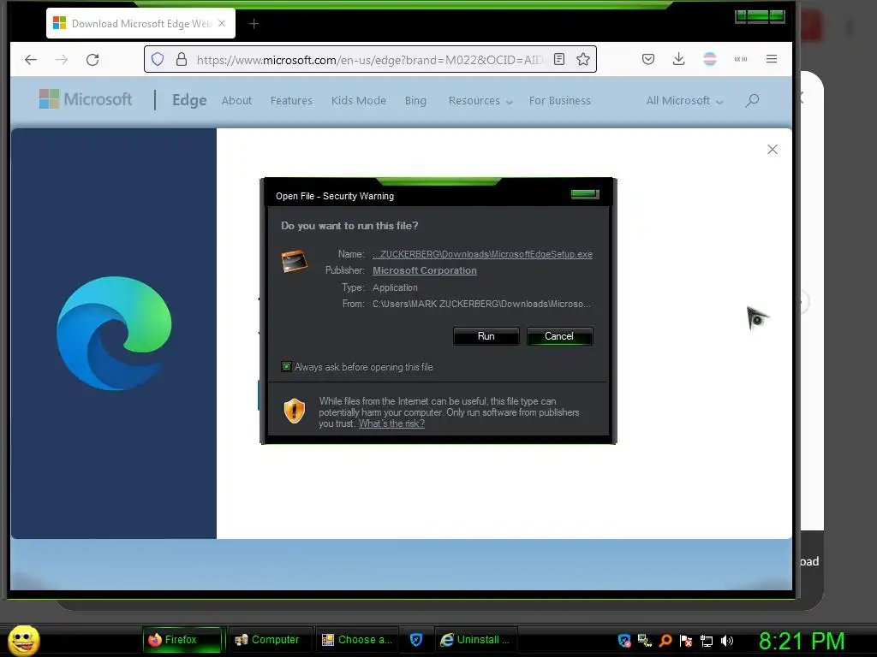Open Firefox downloads panel
This screenshot has width=877, height=657.
(x=678, y=59)
